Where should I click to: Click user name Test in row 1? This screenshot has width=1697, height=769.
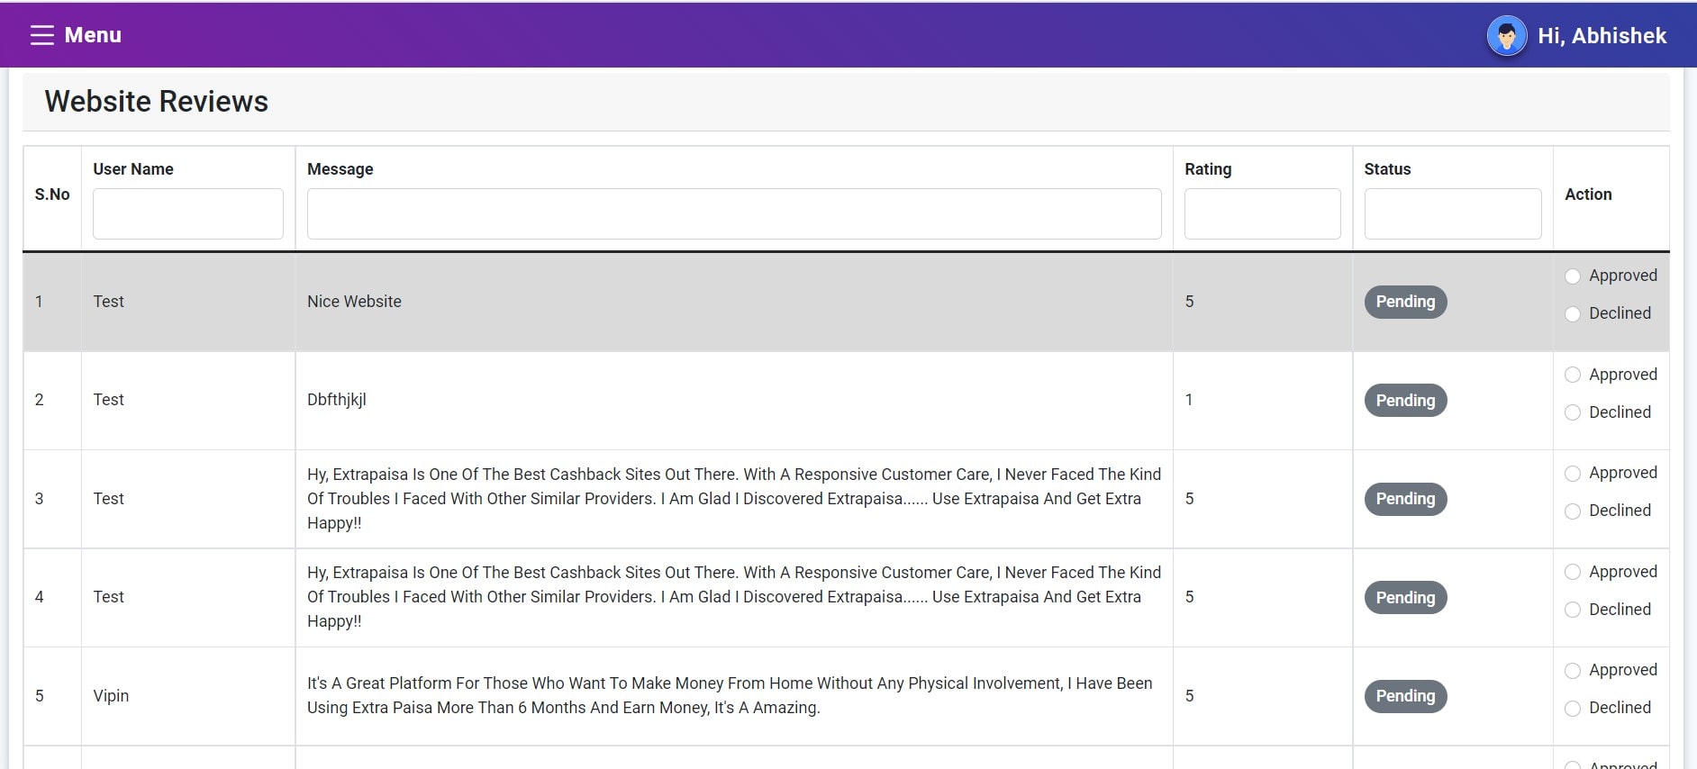click(x=108, y=302)
